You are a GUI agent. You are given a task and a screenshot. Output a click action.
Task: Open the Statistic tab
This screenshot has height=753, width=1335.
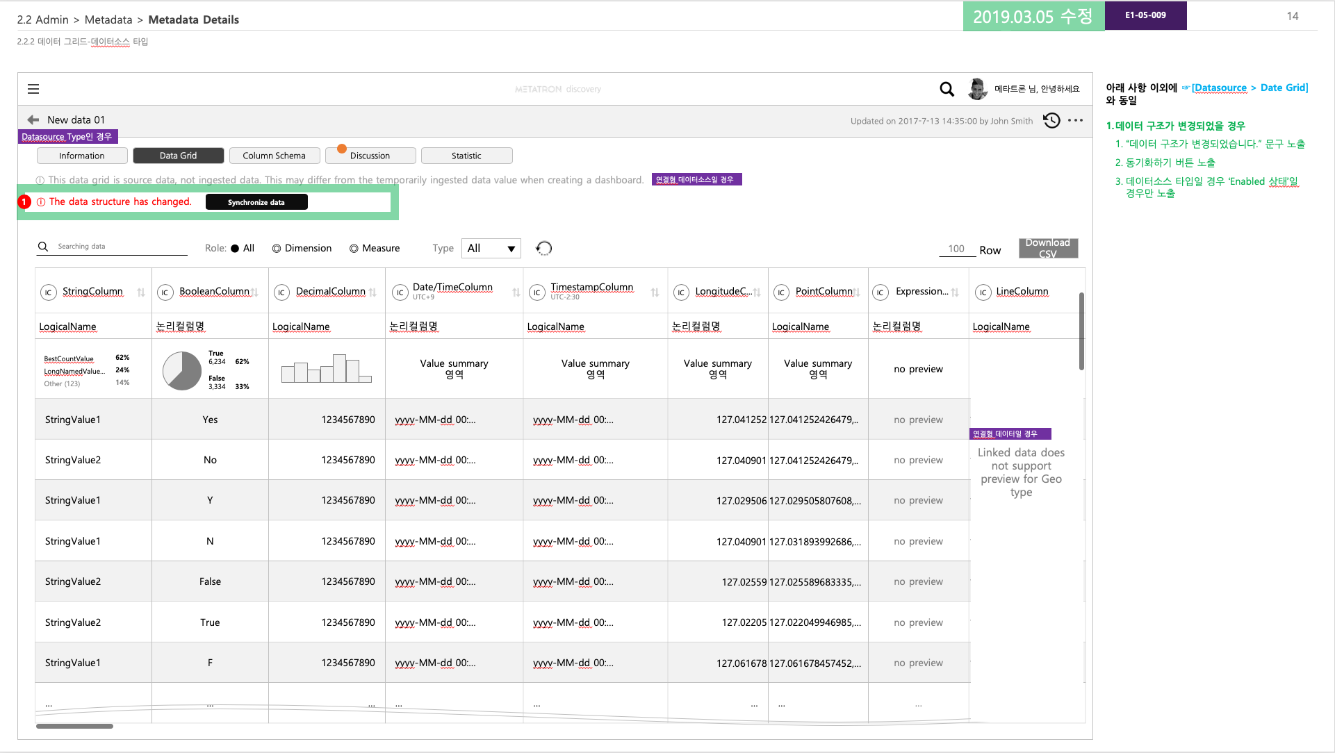coord(466,155)
